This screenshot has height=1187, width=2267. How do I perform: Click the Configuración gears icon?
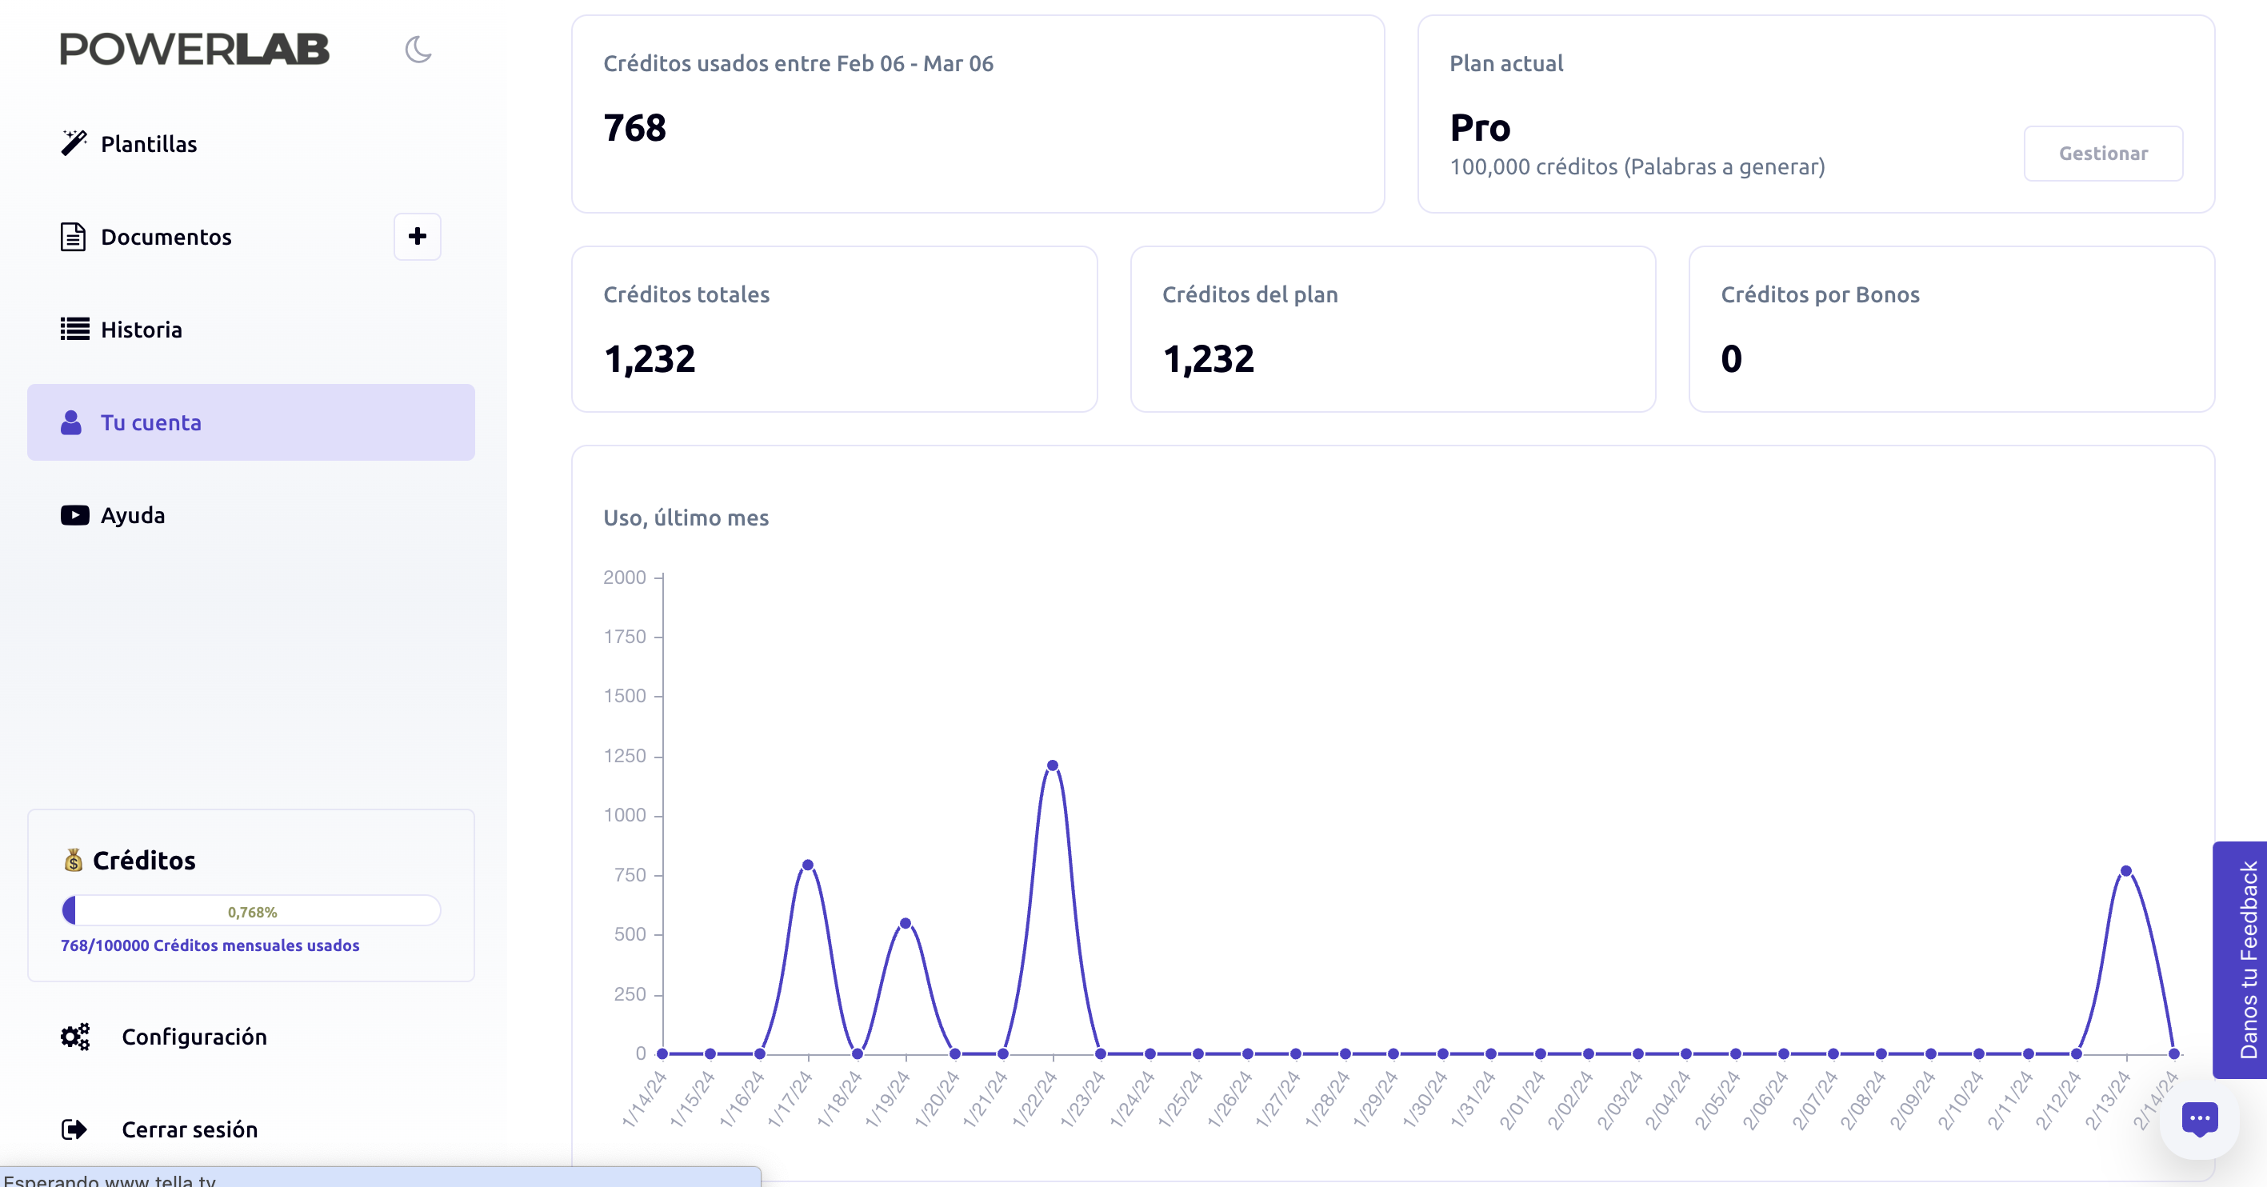click(x=76, y=1037)
